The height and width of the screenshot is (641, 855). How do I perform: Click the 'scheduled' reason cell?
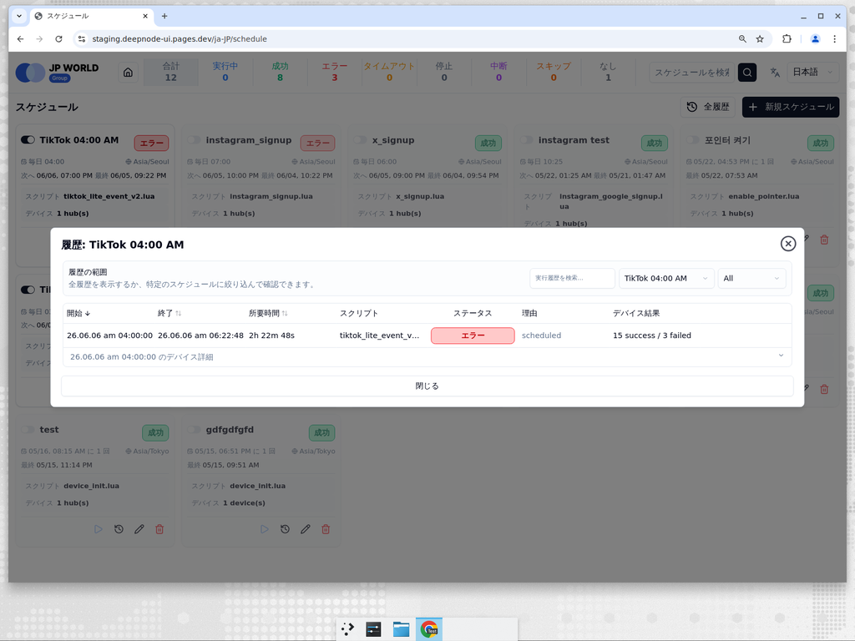pyautogui.click(x=541, y=336)
